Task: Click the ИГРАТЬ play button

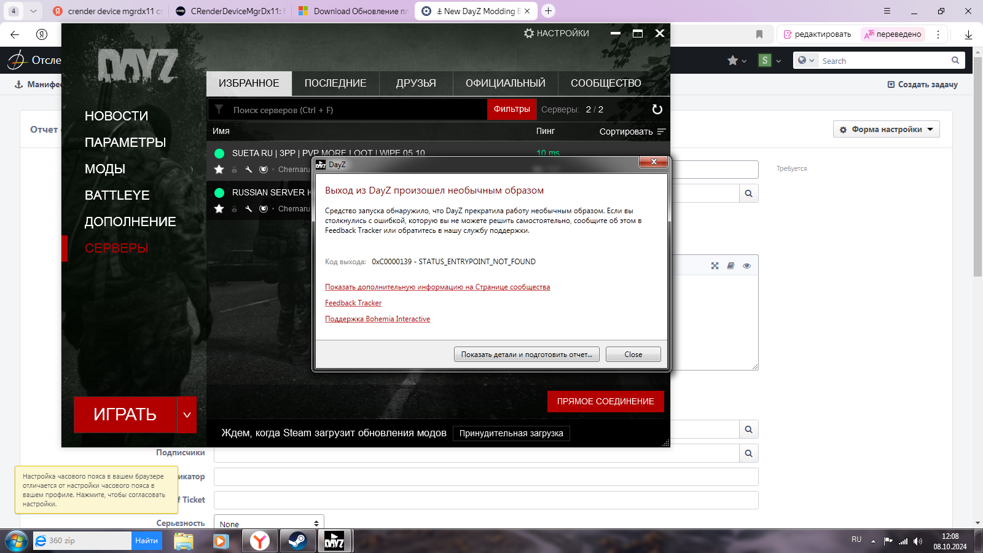Action: [x=125, y=414]
